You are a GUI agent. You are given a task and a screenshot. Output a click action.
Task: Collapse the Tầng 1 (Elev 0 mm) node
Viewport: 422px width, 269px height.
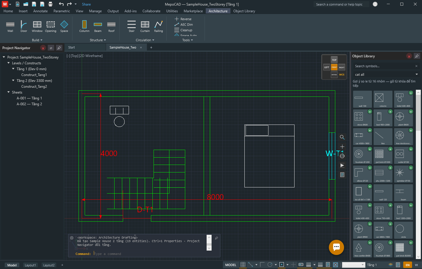13,69
